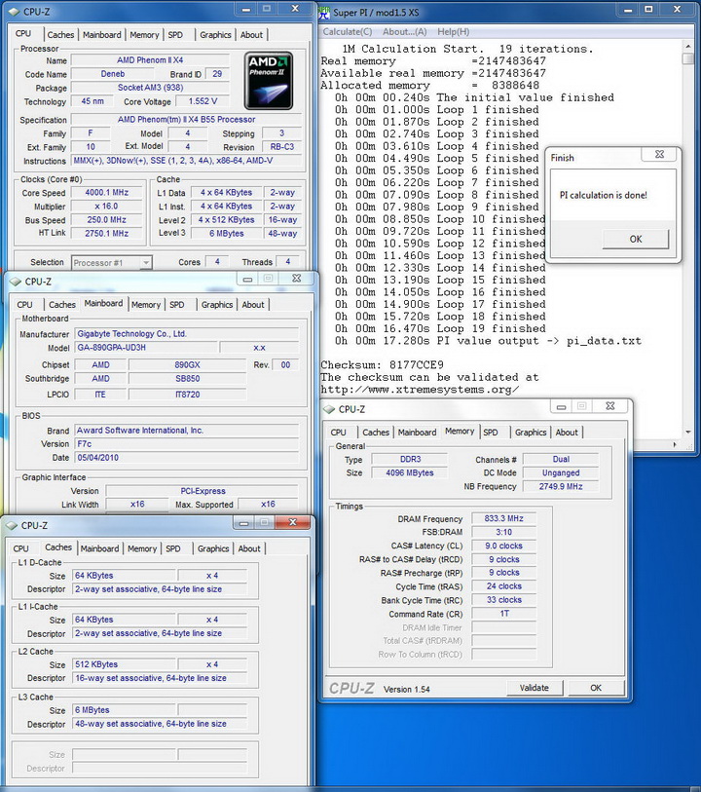The image size is (701, 792).
Task: Click the Core Speed 4000.1 MHz field
Action: (107, 193)
